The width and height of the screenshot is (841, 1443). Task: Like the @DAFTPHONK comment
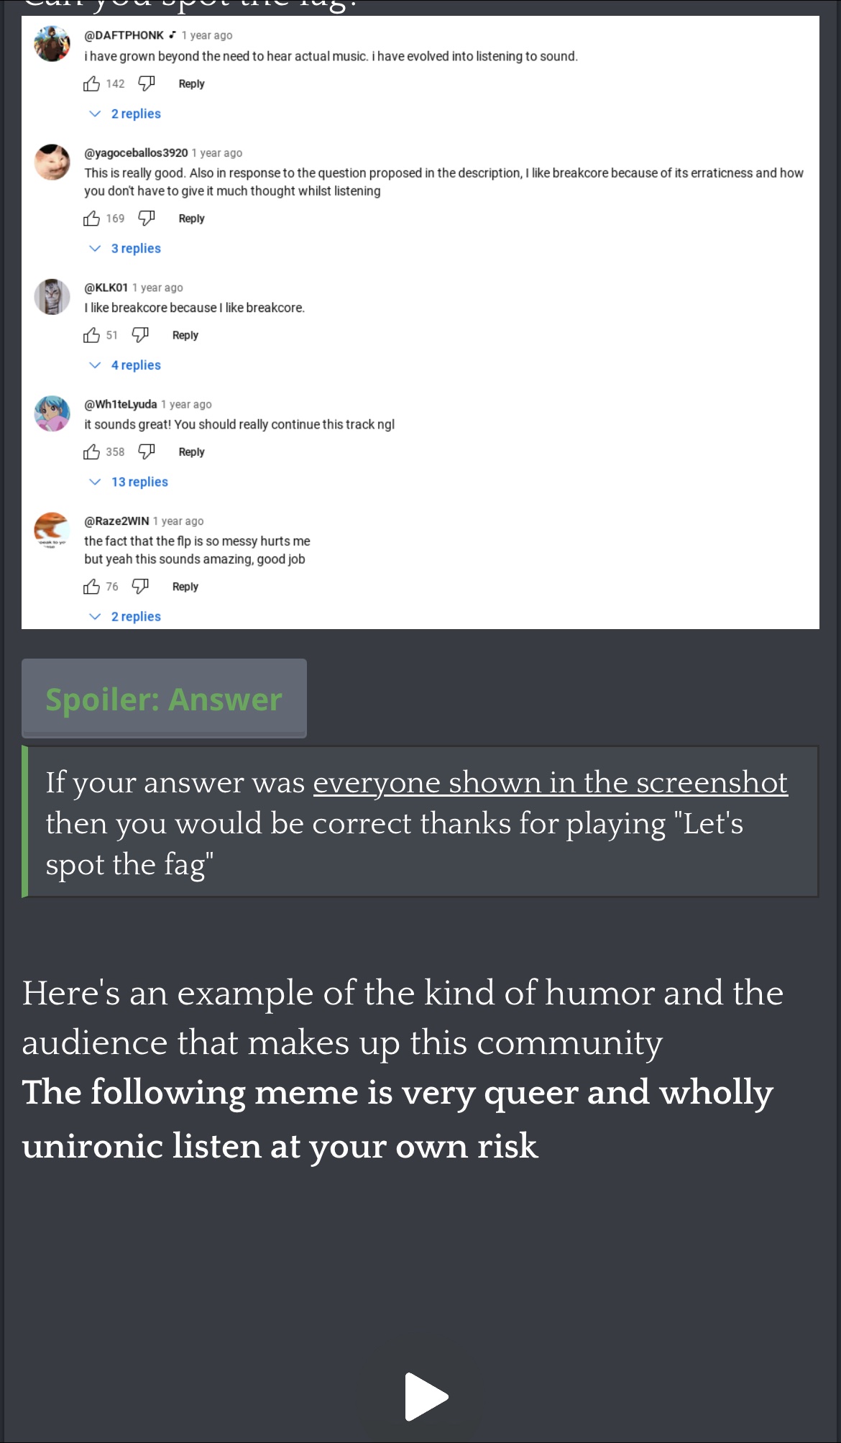(x=92, y=84)
